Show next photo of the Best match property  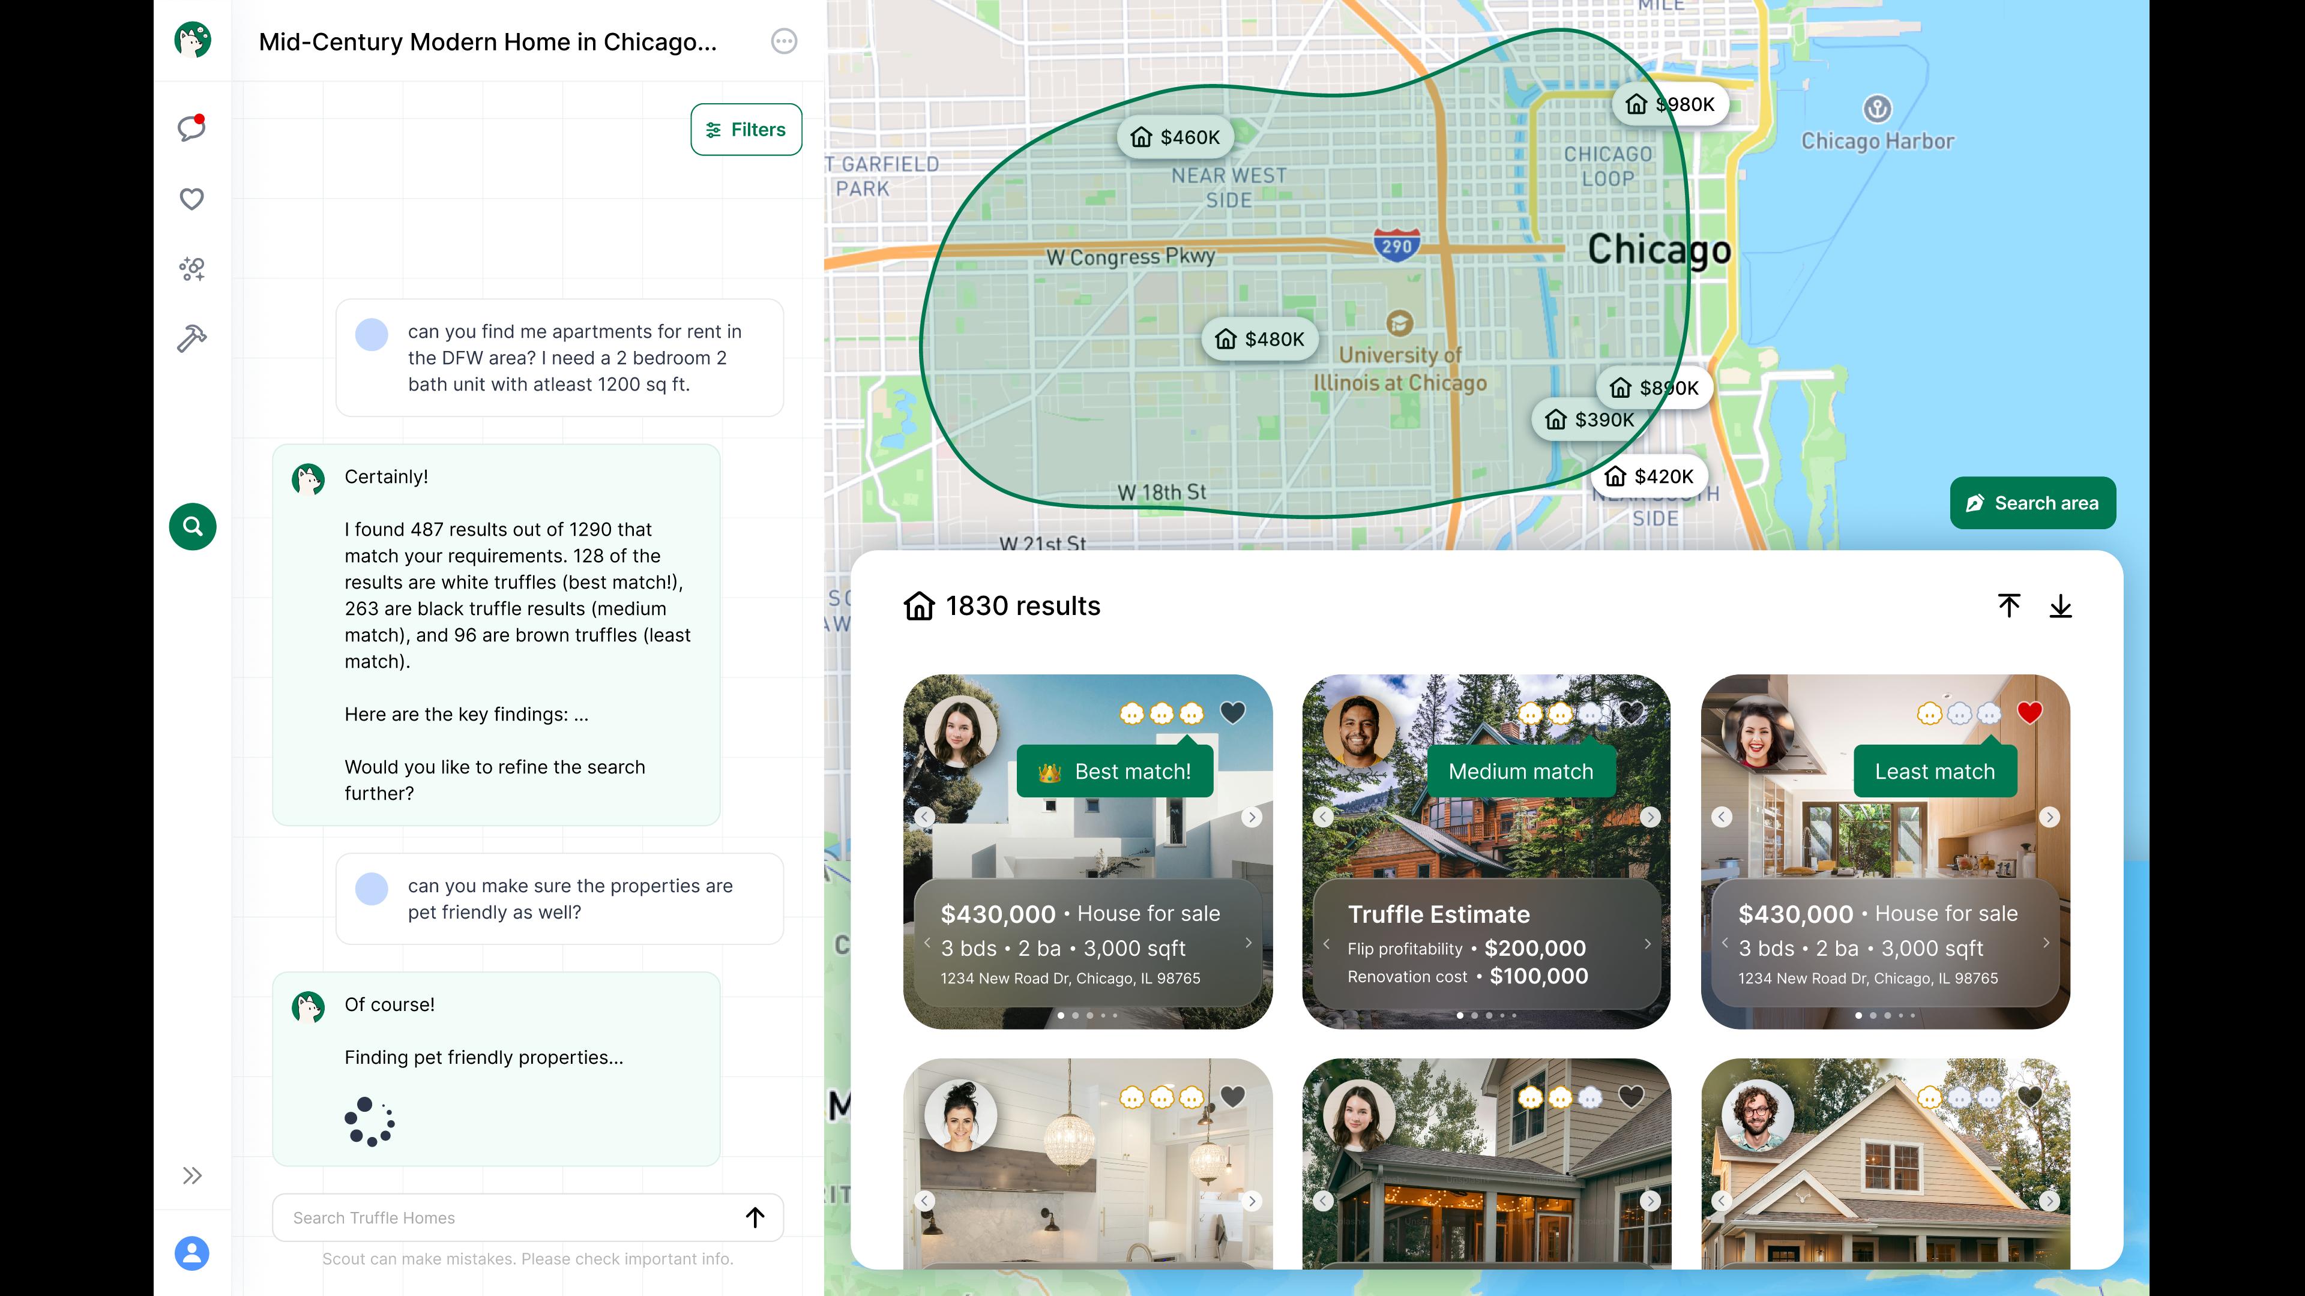[1251, 817]
